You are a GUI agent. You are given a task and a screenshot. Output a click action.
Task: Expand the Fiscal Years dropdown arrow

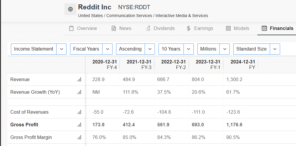pyautogui.click(x=108, y=49)
